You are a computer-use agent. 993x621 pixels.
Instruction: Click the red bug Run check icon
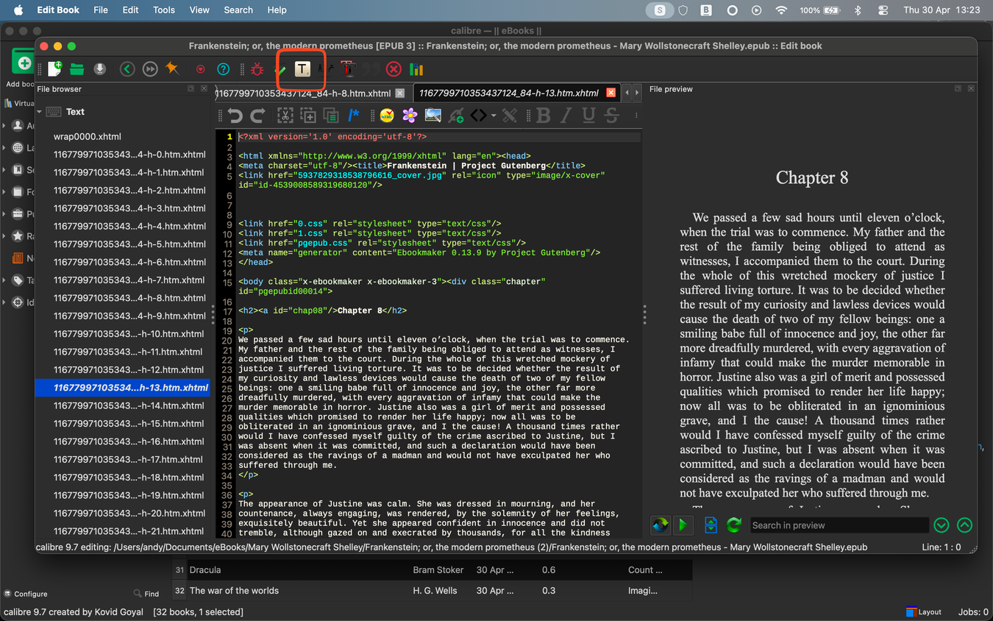(x=257, y=69)
